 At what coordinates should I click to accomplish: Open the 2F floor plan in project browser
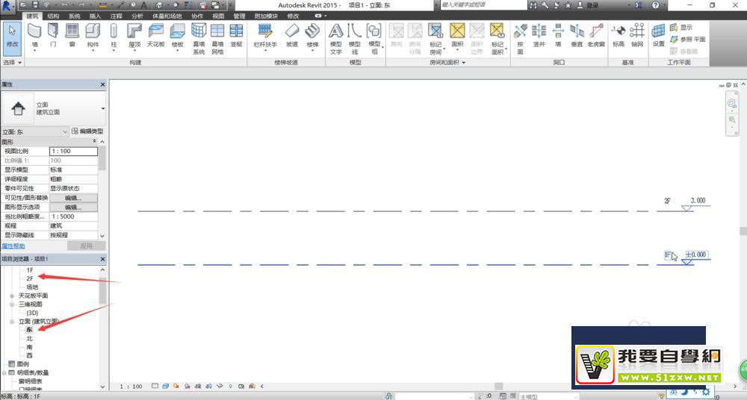tap(30, 278)
